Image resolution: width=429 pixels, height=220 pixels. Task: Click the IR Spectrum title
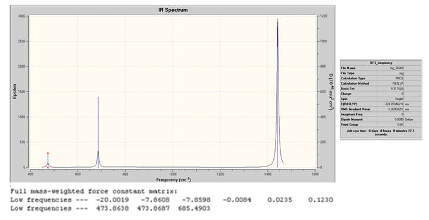[173, 10]
